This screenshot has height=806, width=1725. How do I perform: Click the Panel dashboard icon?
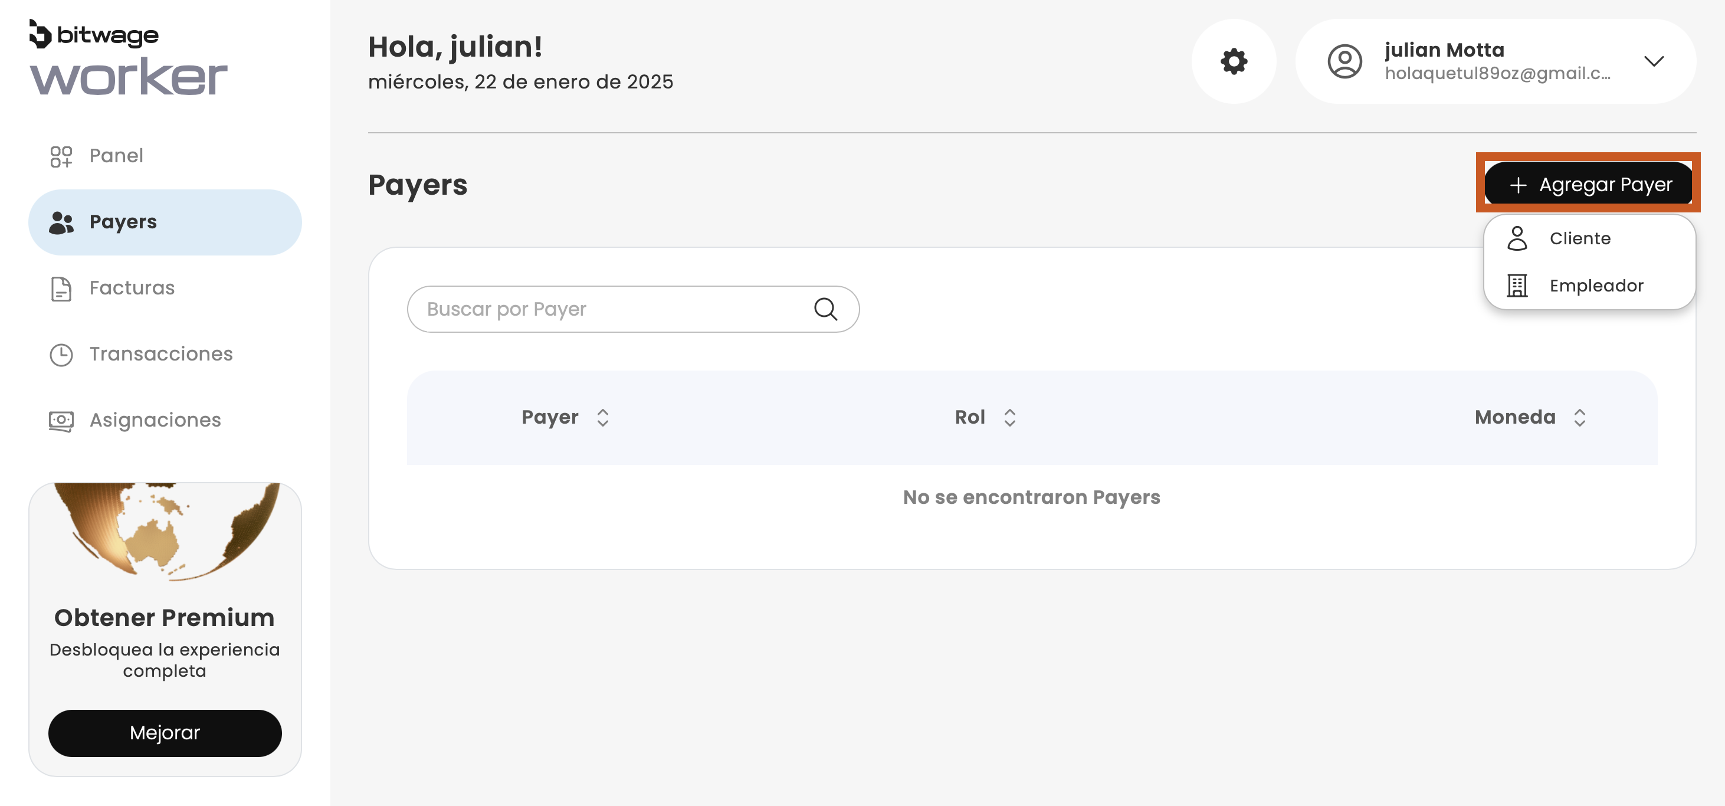(x=61, y=156)
